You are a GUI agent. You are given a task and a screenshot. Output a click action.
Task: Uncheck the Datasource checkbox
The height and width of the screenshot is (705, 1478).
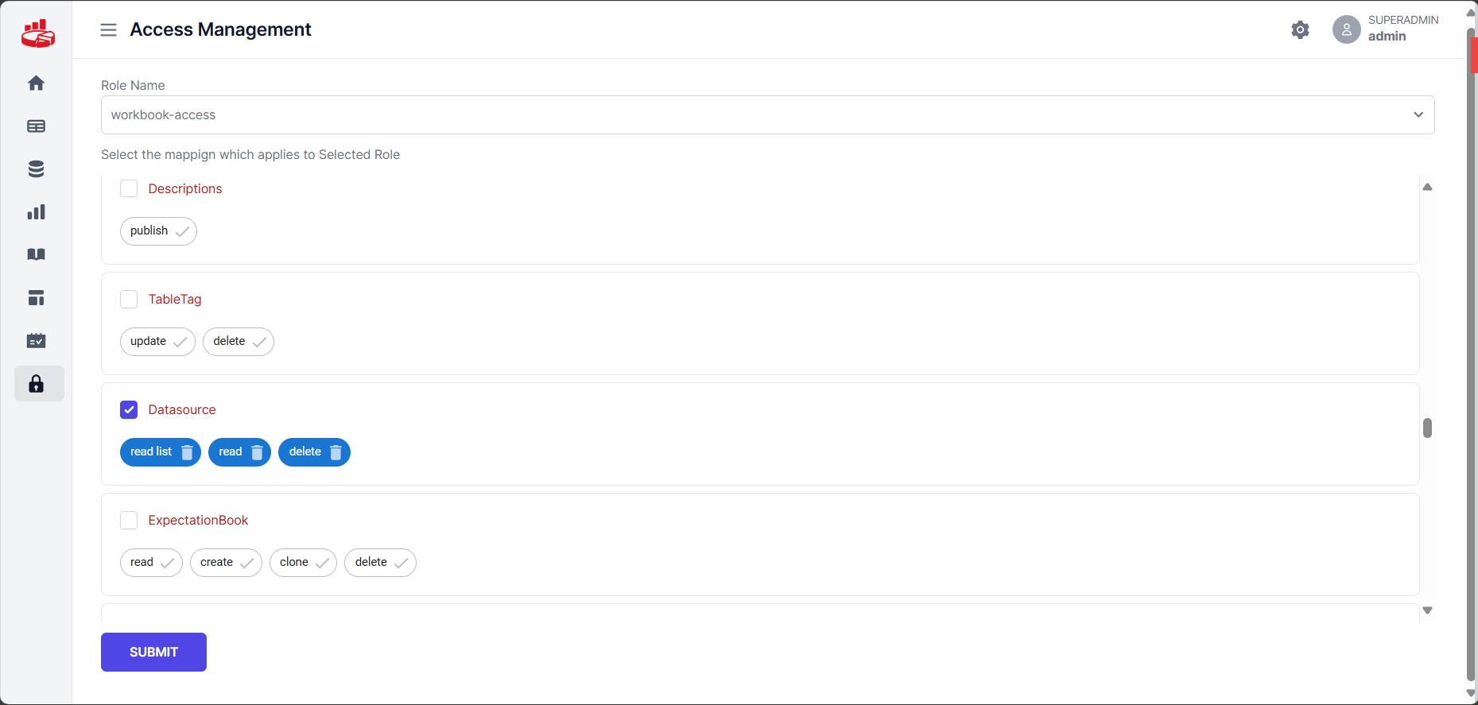pyautogui.click(x=129, y=409)
